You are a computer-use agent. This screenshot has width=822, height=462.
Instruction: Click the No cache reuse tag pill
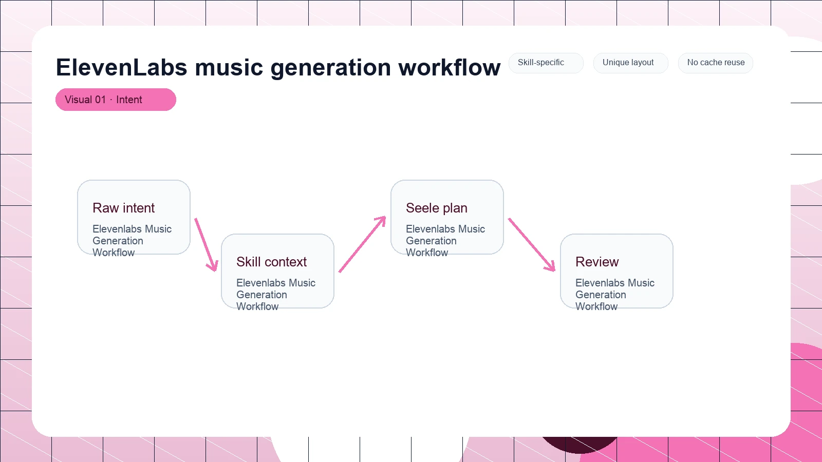click(716, 63)
